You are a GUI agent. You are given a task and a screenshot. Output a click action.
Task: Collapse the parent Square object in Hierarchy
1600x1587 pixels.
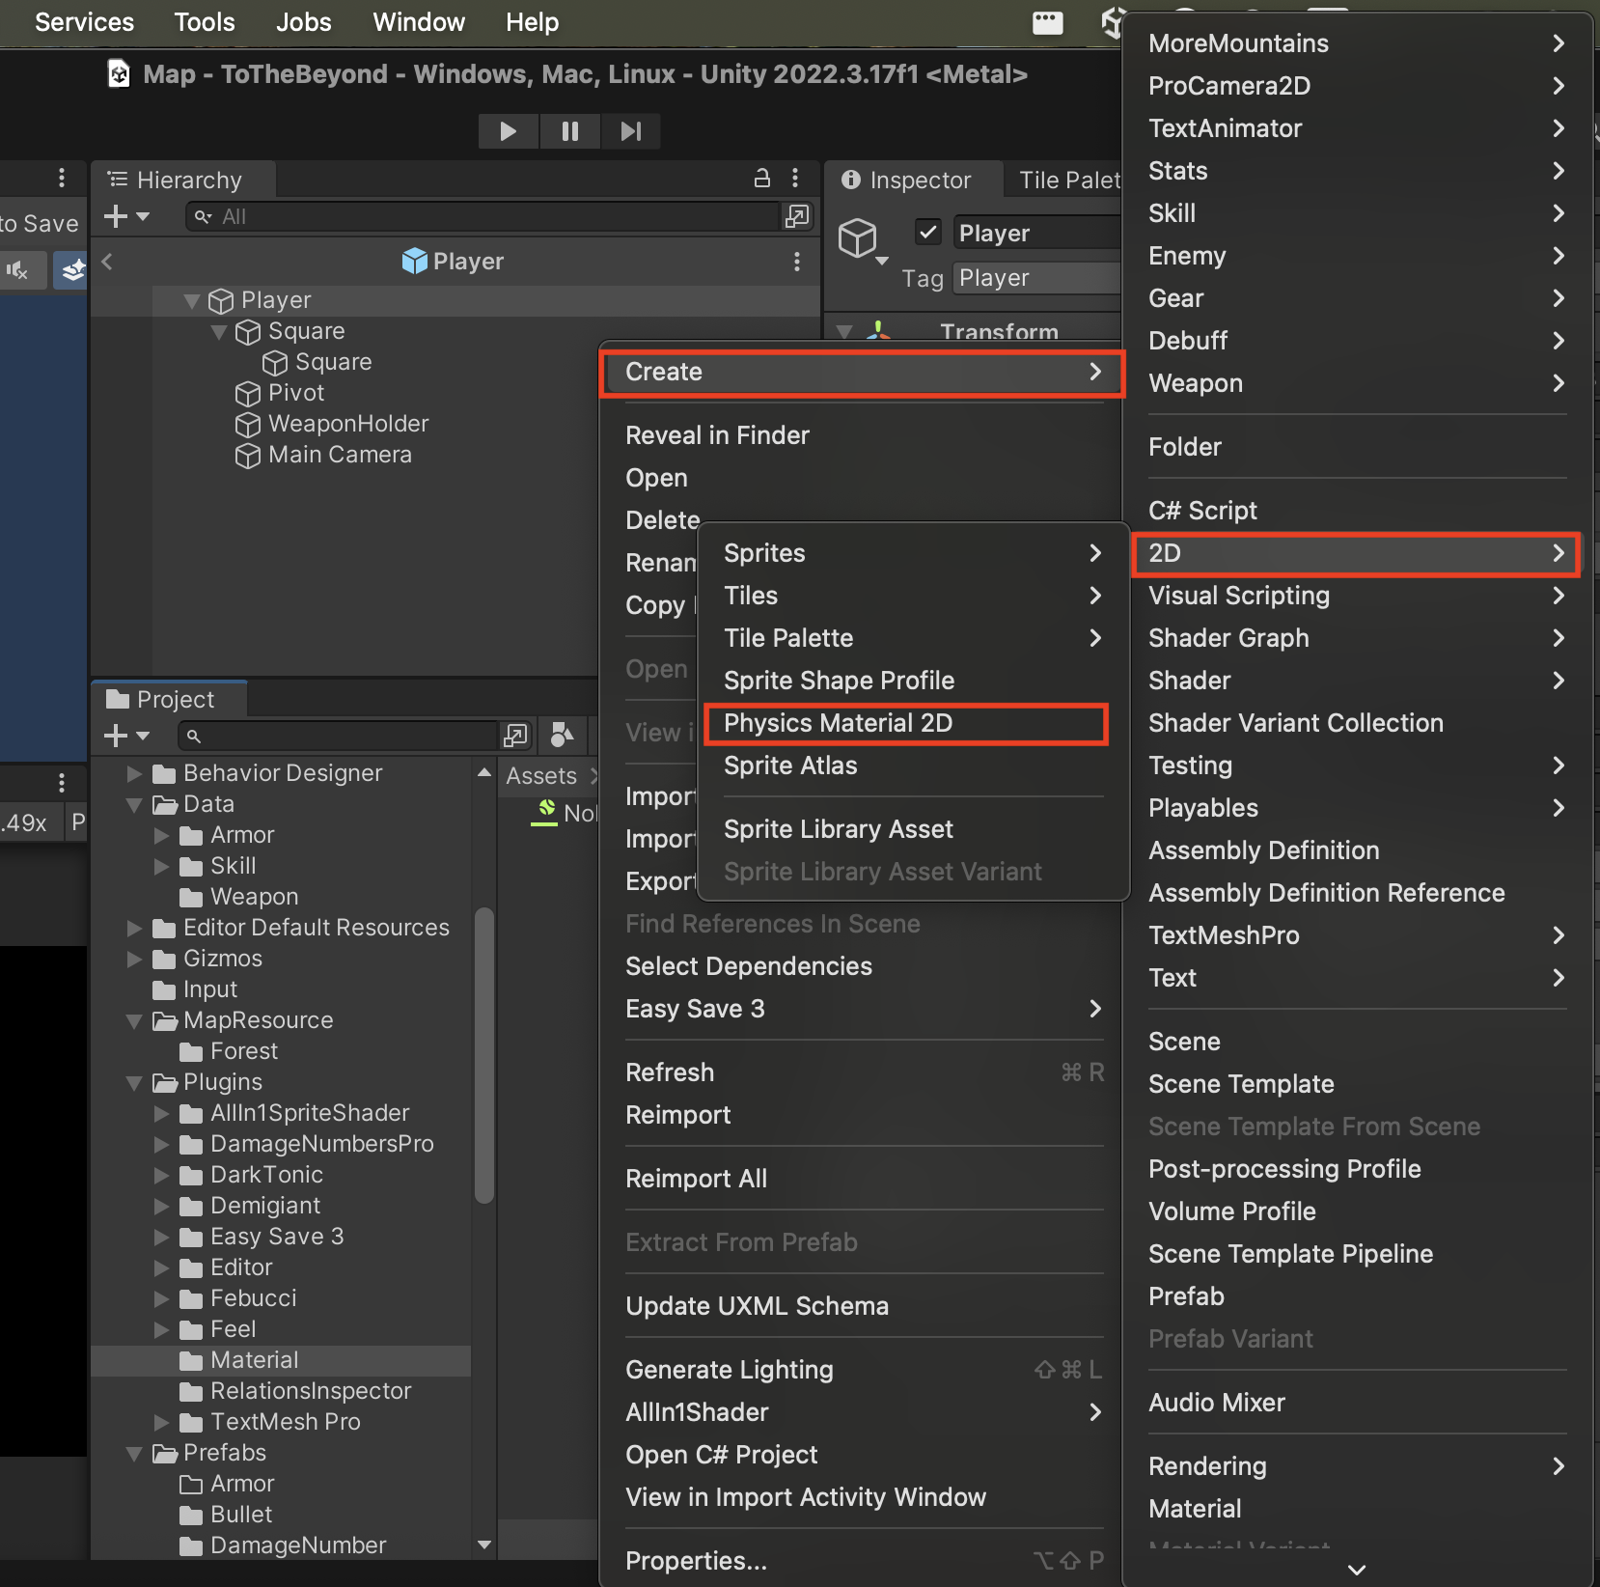pyautogui.click(x=219, y=332)
